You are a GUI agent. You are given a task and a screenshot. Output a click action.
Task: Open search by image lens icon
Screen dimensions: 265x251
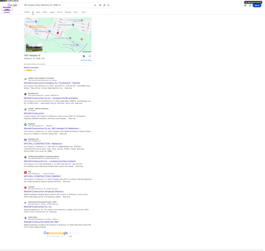pos(104,5)
